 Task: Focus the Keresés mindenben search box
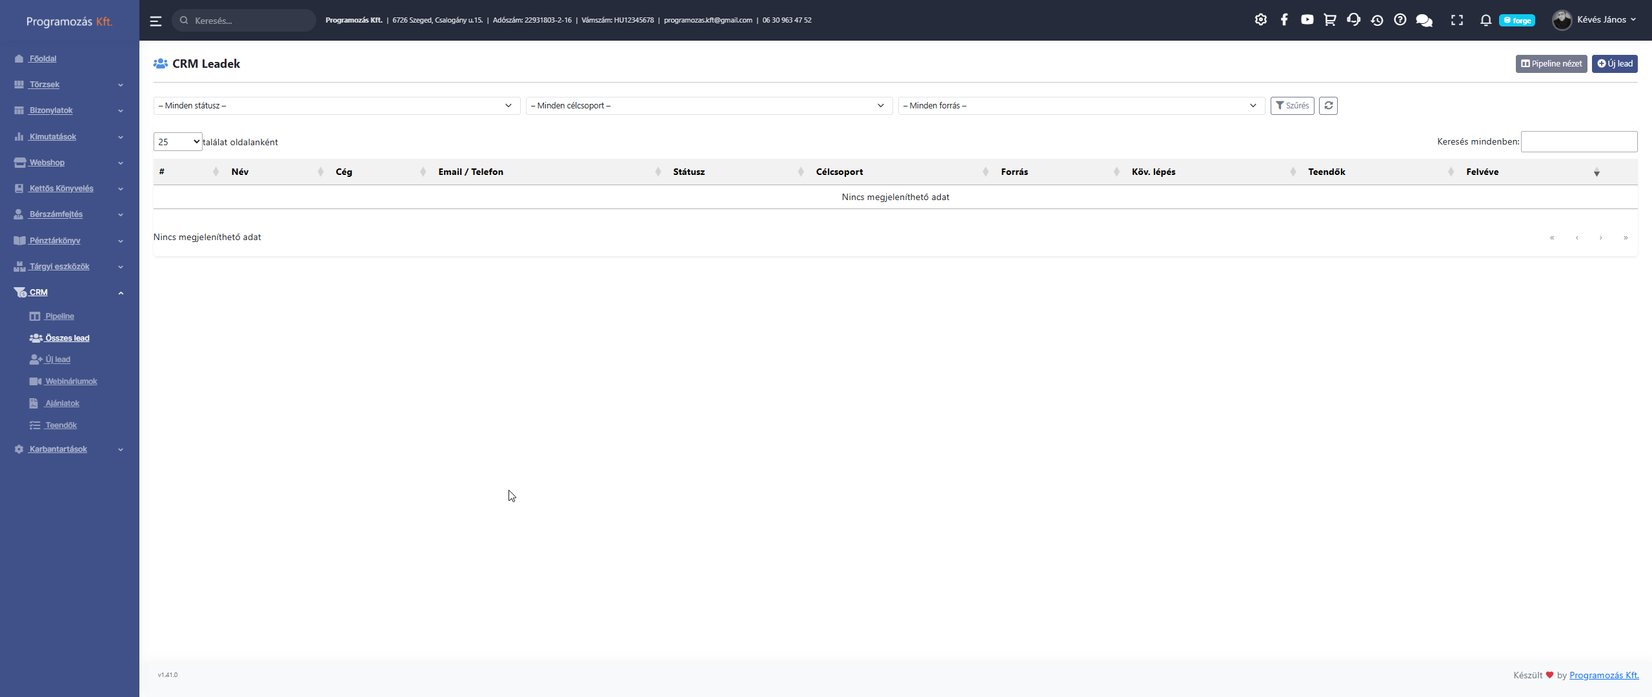[1579, 141]
